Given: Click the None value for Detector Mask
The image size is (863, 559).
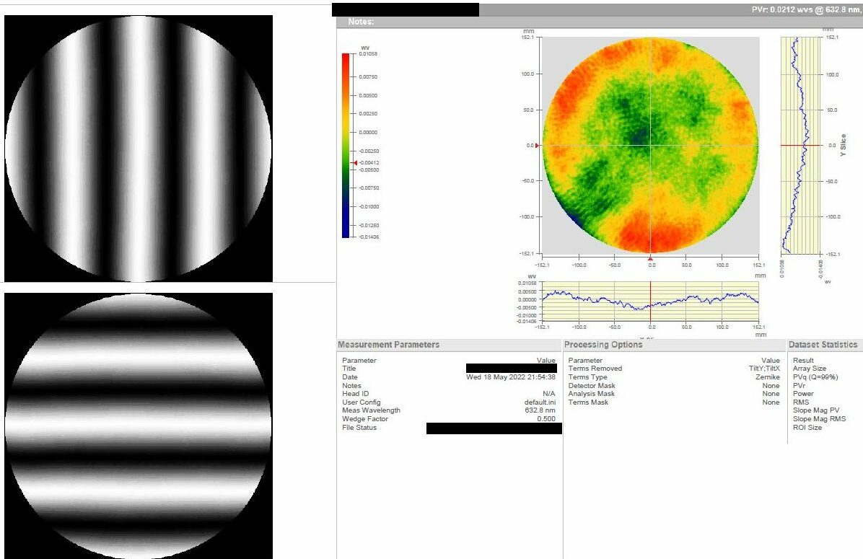Looking at the screenshot, I should 771,386.
